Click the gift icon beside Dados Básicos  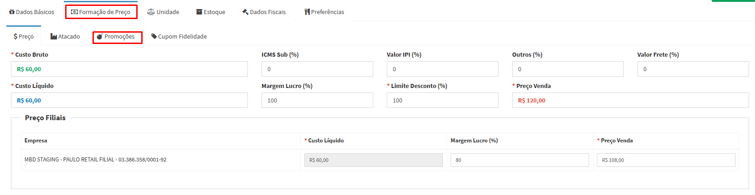tap(12, 12)
